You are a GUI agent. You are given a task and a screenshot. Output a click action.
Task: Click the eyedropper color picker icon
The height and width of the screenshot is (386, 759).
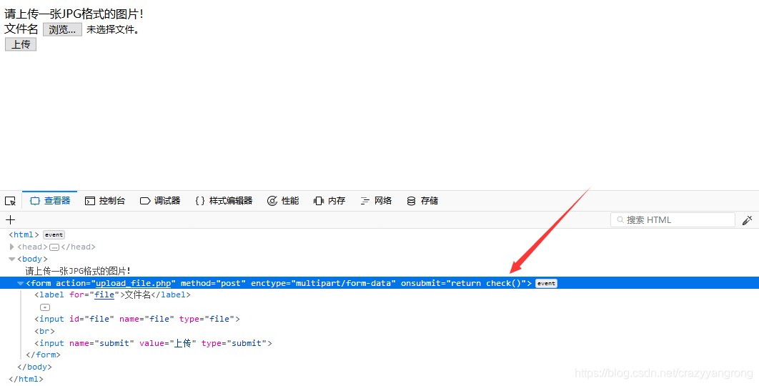tap(747, 220)
